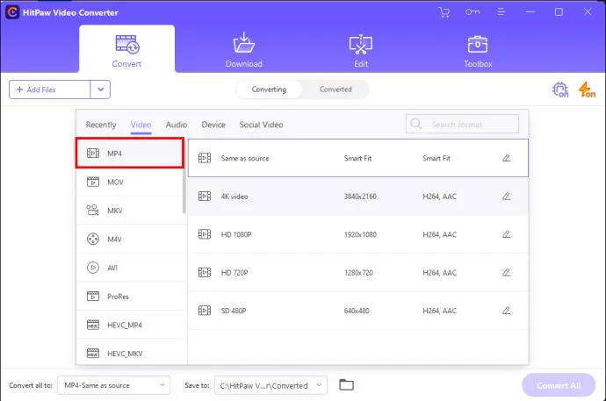Choose the MKV format in list
This screenshot has height=401, width=606.
(x=132, y=211)
